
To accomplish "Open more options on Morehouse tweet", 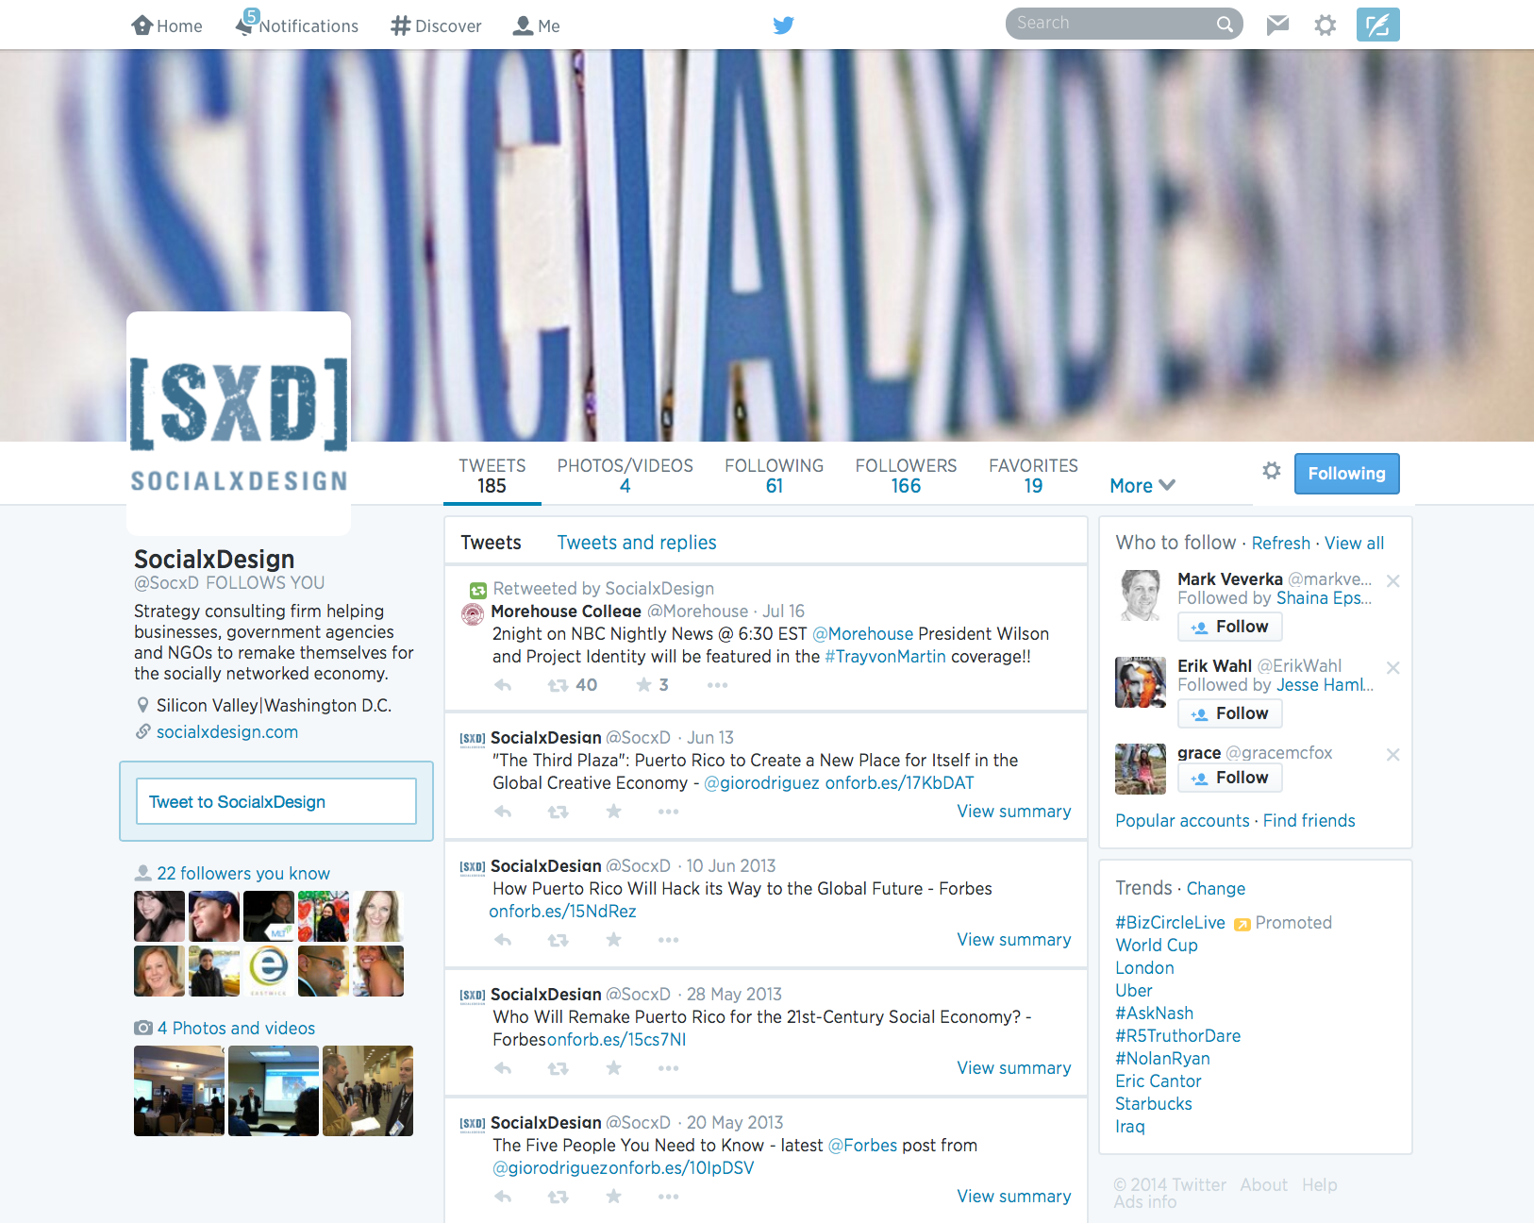I will click(x=717, y=685).
